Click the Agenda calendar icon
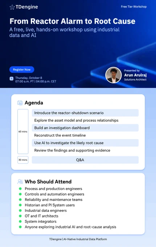Image resolution: width=156 pixels, height=247 pixels. [20, 103]
